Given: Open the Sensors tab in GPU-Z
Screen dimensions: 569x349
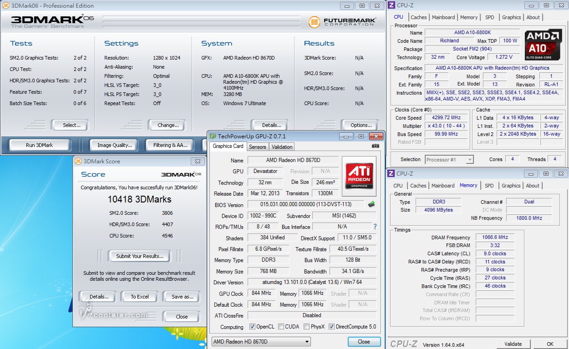Looking at the screenshot, I should [257, 147].
